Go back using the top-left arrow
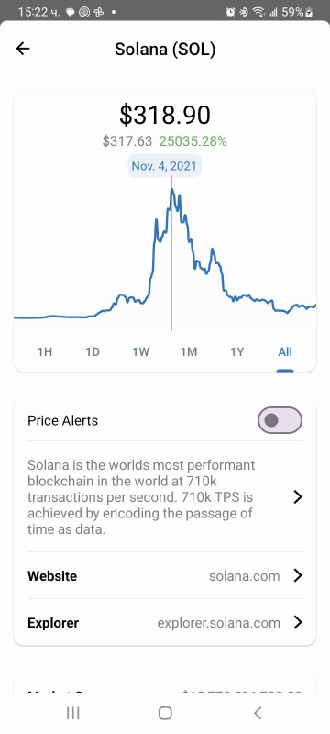The image size is (330, 734). tap(22, 49)
